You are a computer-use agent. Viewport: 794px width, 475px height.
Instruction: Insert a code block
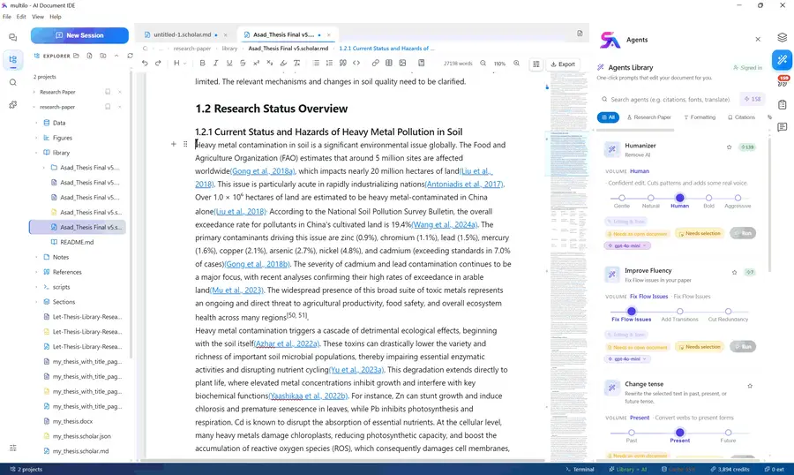pyautogui.click(x=356, y=64)
